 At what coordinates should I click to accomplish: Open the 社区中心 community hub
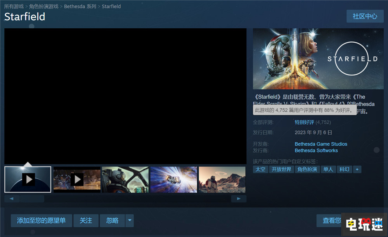click(x=365, y=16)
